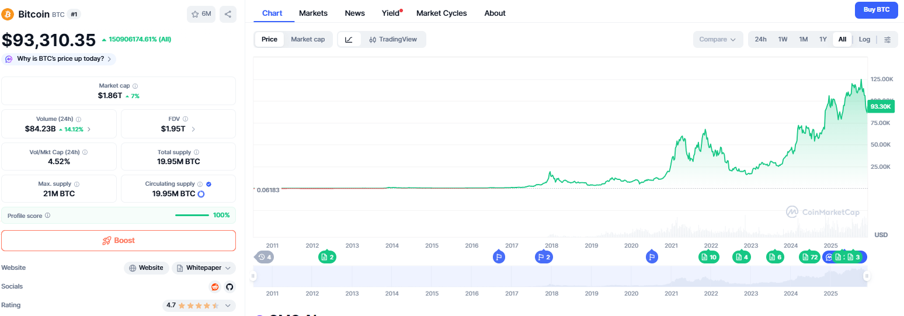904x316 pixels.
Task: Expand the Whitepaper dropdown
Action: click(204, 268)
